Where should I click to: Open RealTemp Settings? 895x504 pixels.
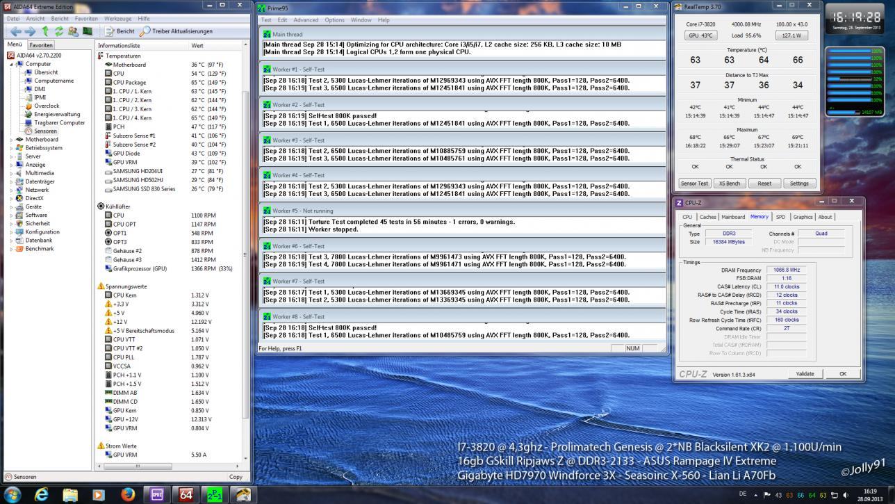[799, 184]
